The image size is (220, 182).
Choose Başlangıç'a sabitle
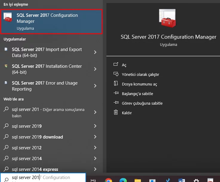[137, 94]
